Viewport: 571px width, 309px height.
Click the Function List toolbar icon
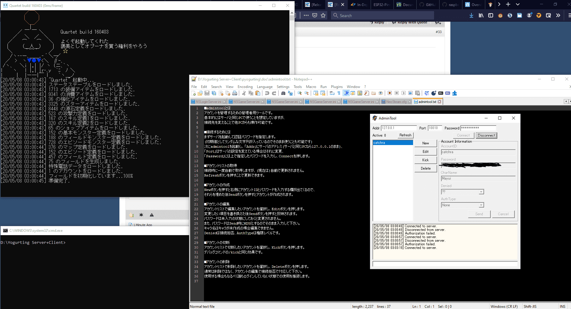pos(366,93)
